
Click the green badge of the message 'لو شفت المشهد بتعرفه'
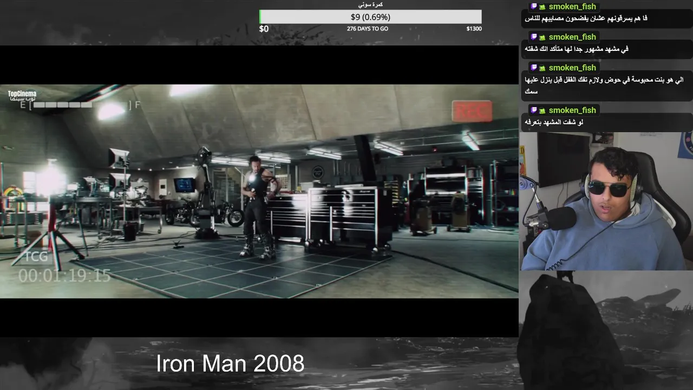point(542,110)
